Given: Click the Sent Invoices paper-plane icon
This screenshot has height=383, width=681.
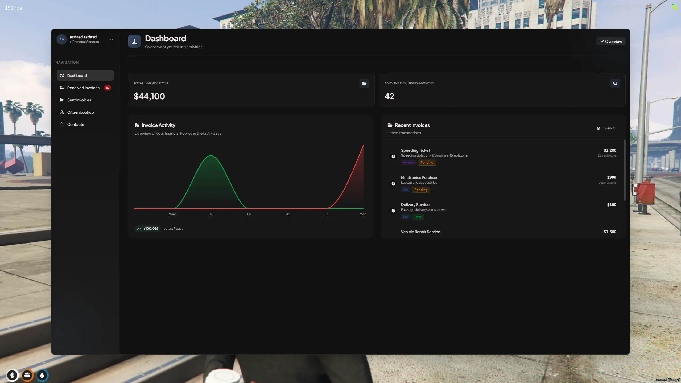Looking at the screenshot, I should 62,100.
